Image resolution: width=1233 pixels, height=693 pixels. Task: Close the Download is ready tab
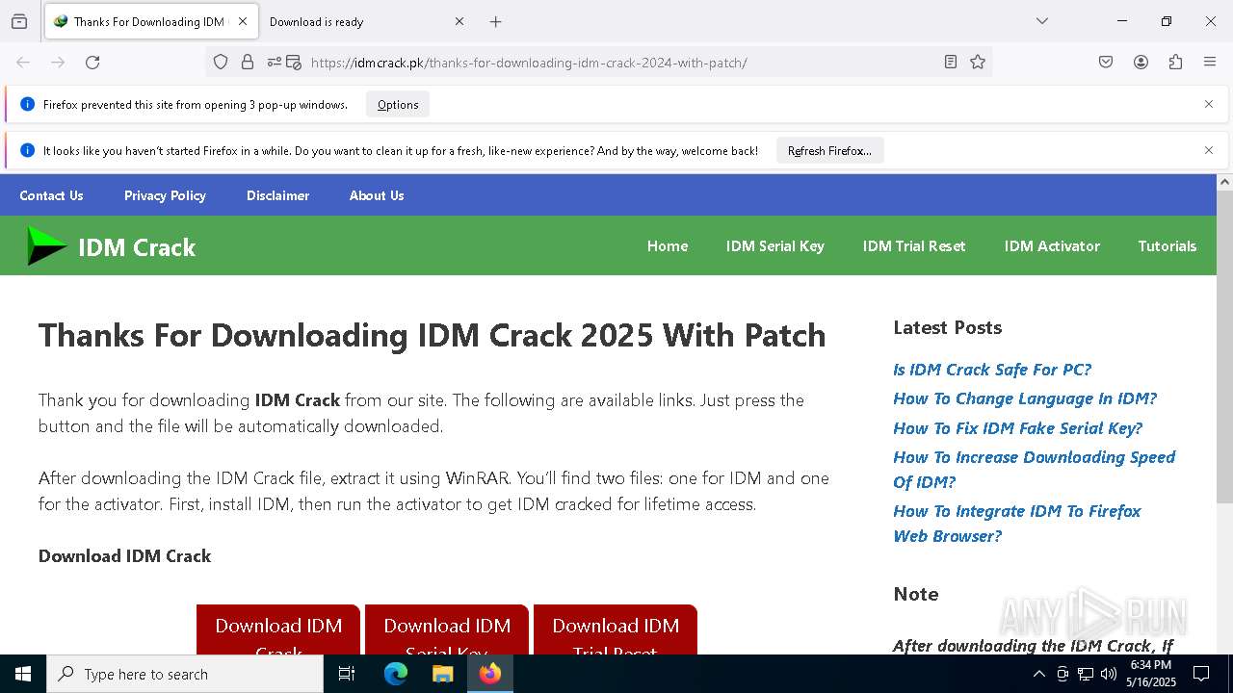point(459,21)
